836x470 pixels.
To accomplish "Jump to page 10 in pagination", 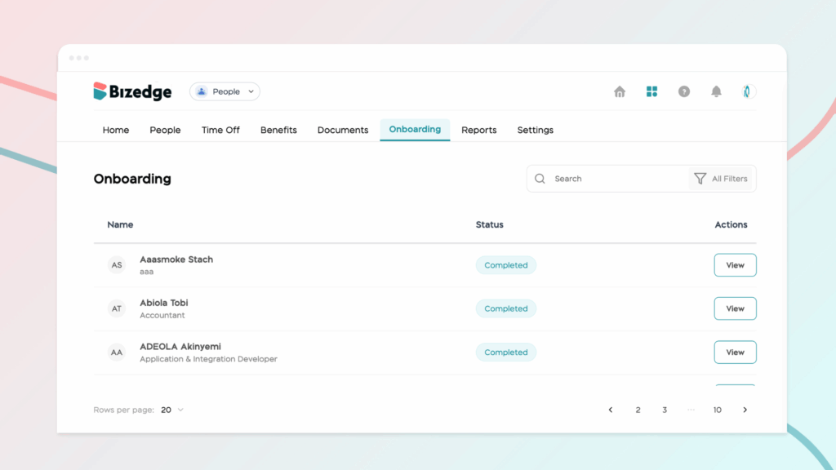I will (x=717, y=410).
